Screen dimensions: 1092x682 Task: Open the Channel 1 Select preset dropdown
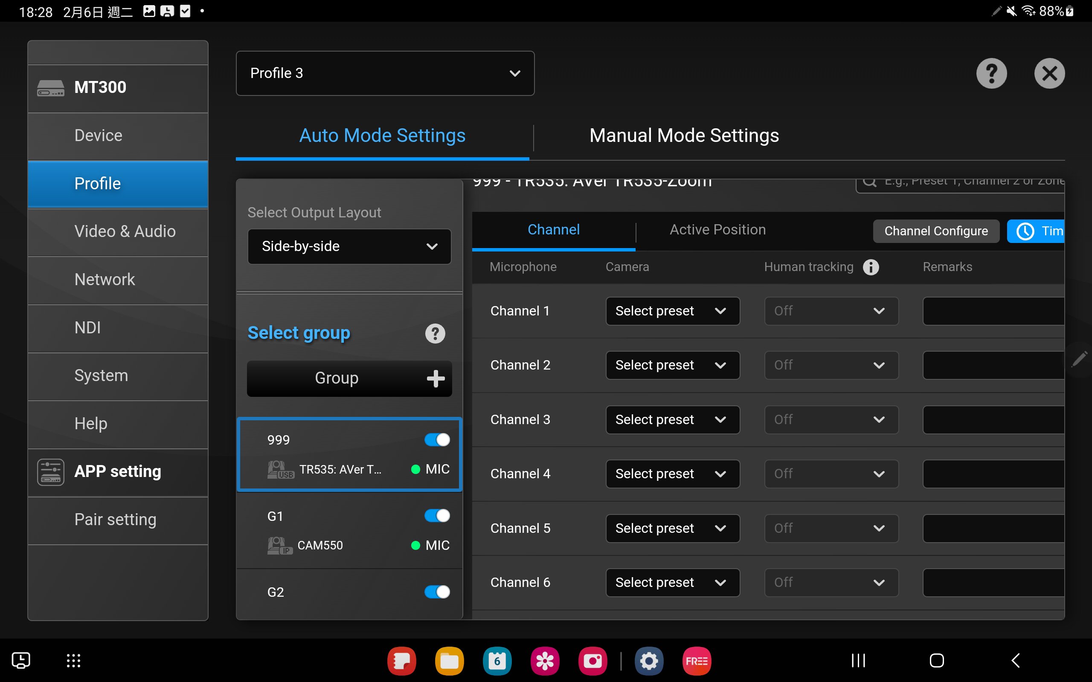click(672, 311)
